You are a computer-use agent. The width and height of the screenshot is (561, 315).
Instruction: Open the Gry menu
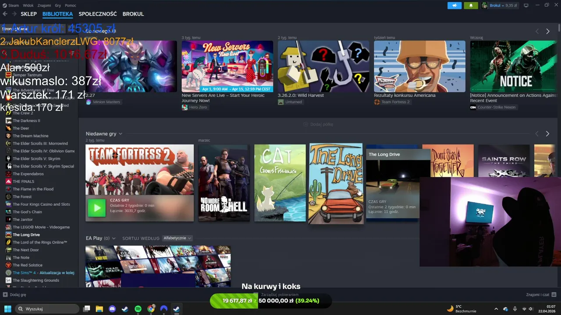(58, 5)
